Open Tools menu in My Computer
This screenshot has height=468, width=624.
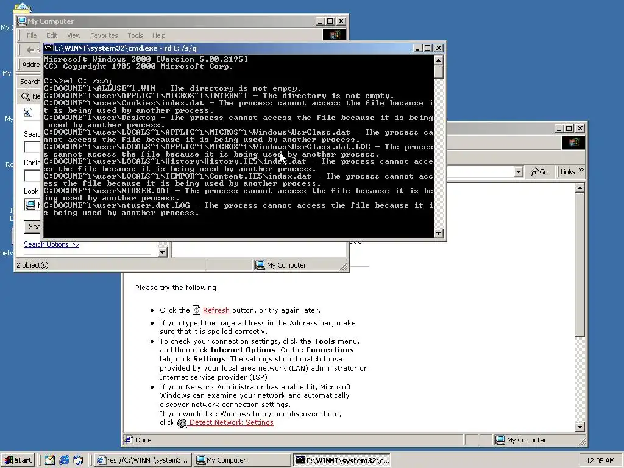(x=135, y=35)
